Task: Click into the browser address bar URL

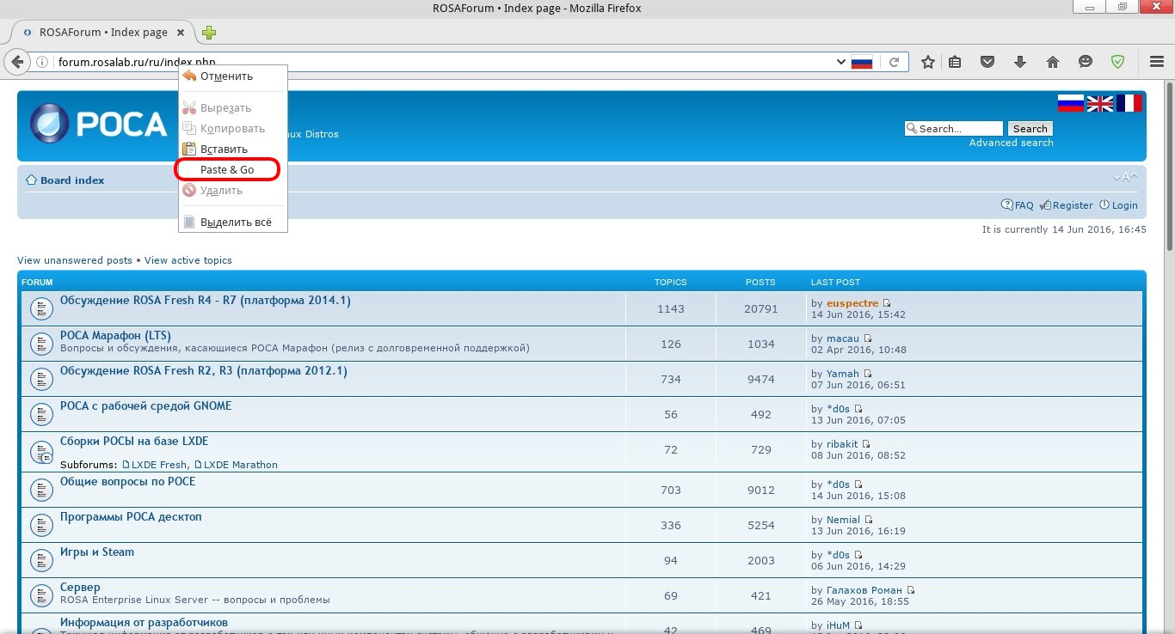Action: click(x=443, y=62)
